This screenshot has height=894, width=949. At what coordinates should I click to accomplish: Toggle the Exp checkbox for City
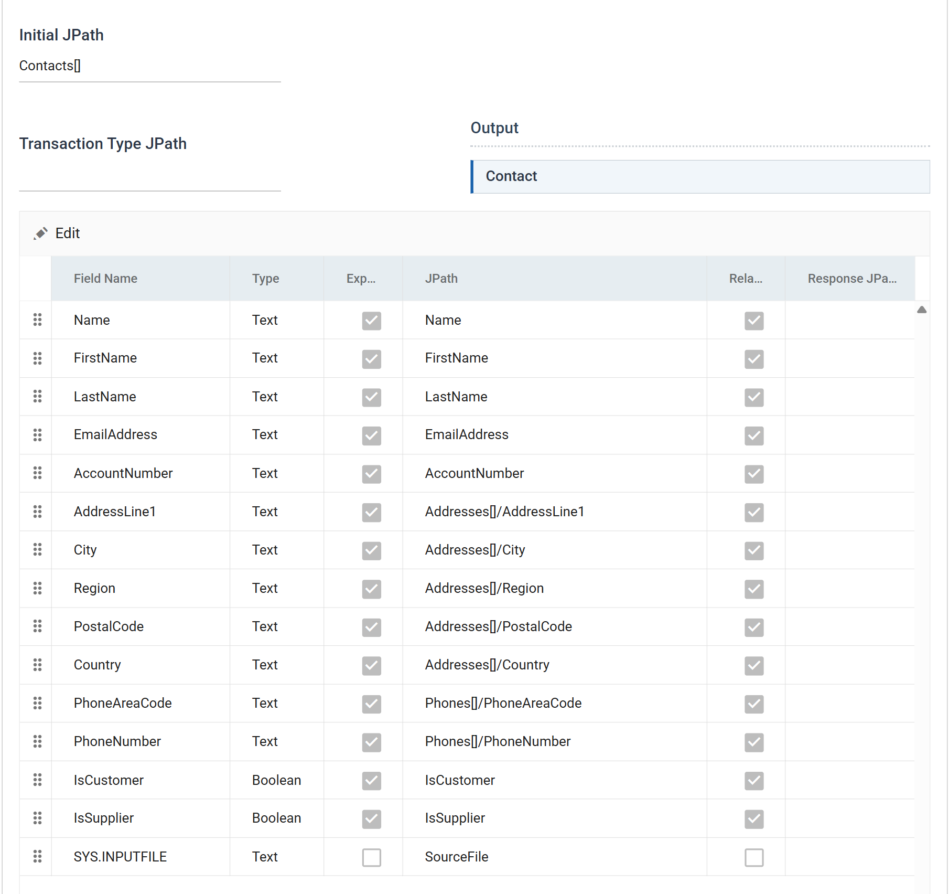tap(371, 550)
